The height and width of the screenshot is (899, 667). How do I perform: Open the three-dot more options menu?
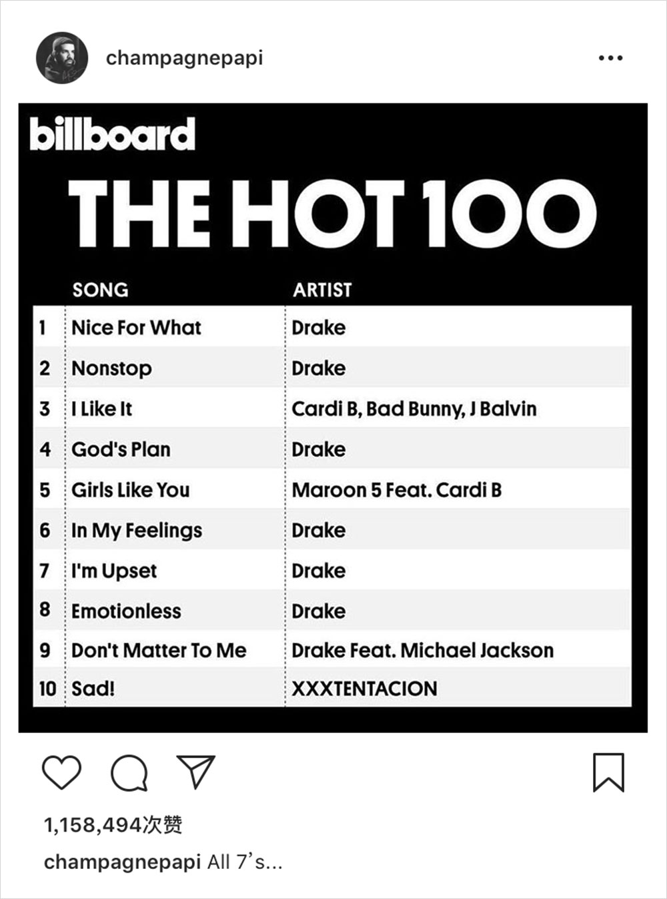click(x=610, y=58)
